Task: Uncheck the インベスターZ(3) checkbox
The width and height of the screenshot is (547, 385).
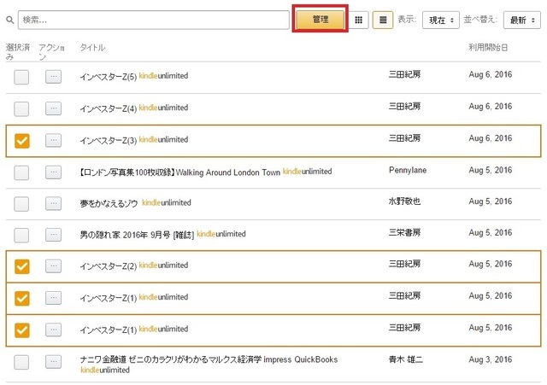Action: coord(21,141)
